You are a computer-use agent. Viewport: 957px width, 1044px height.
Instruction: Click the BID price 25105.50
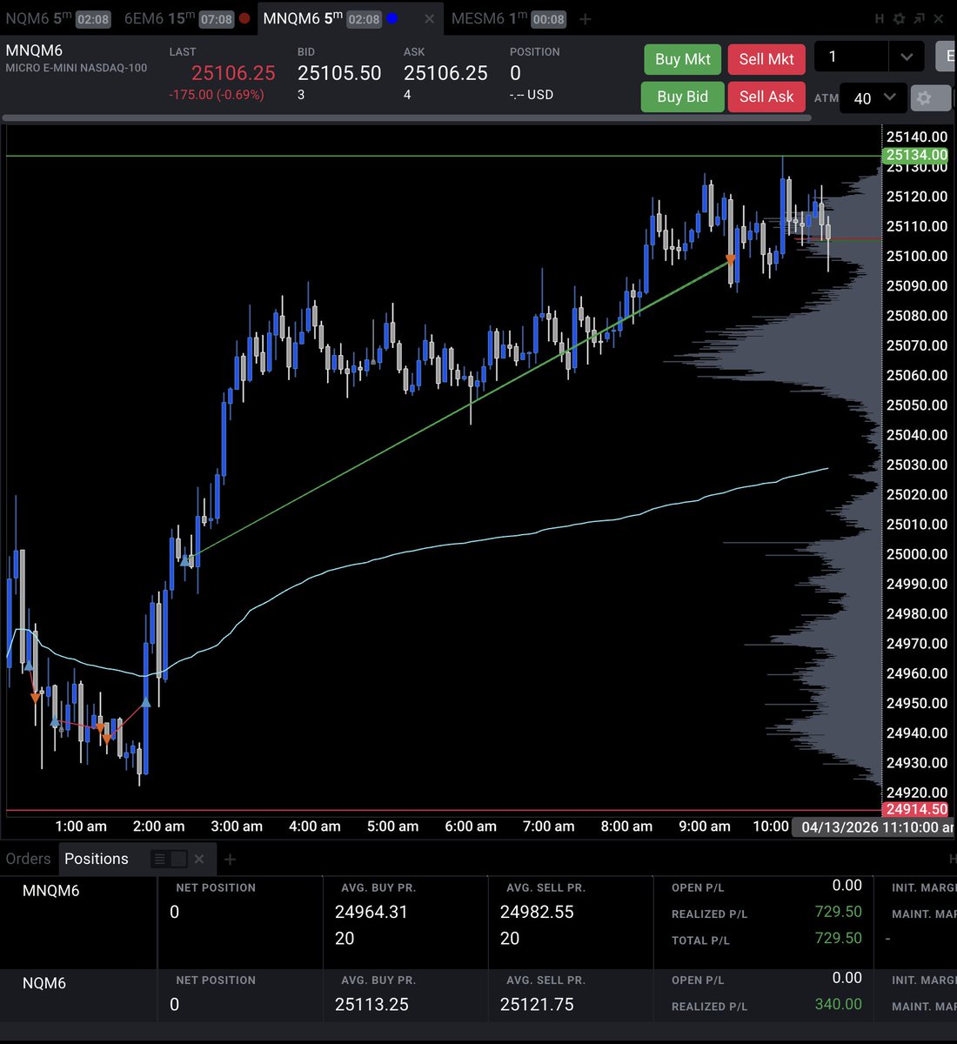pos(339,73)
